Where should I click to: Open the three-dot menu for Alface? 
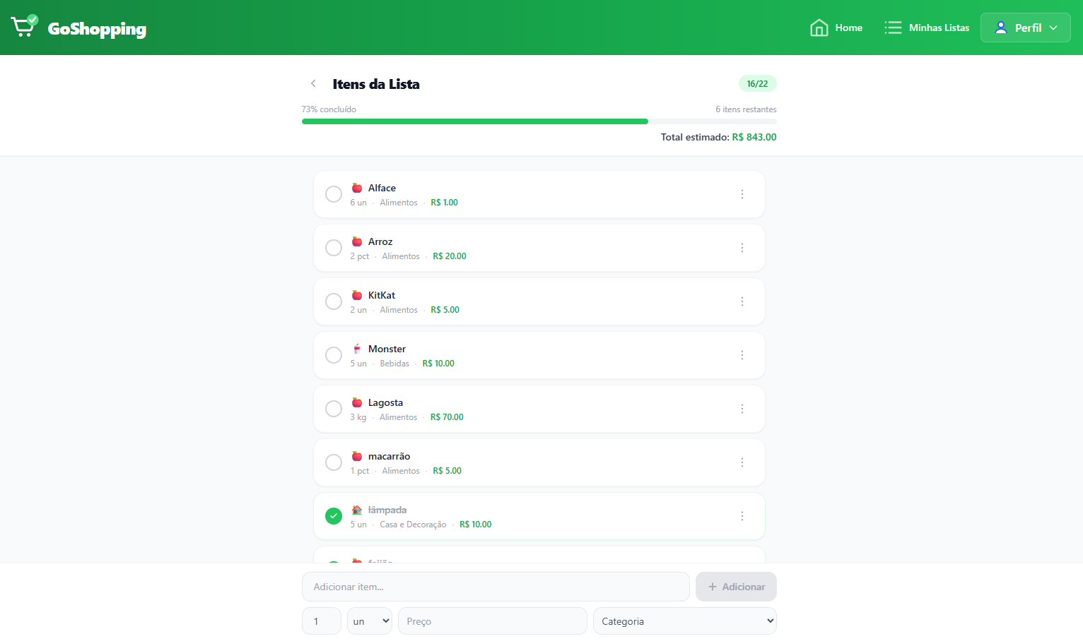(742, 194)
